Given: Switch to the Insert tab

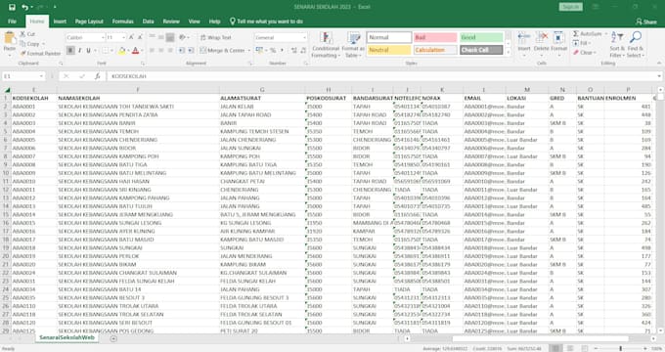Looking at the screenshot, I should 60,22.
